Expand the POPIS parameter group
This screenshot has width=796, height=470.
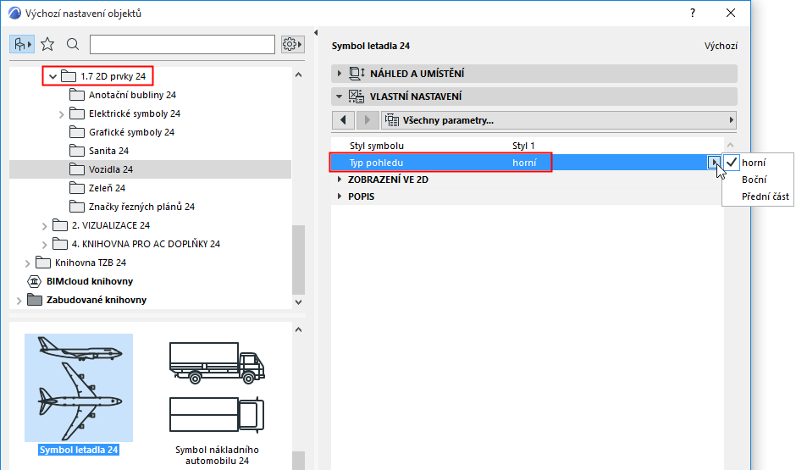(x=339, y=196)
